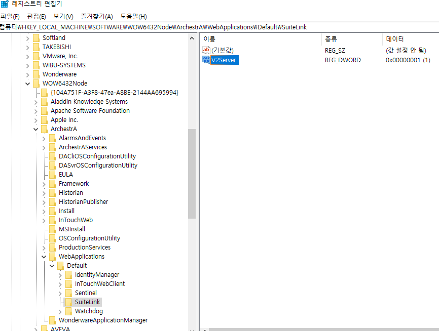Click the WOW6432Node folder icon
Viewport: 439px width, 331px height.
coord(36,84)
